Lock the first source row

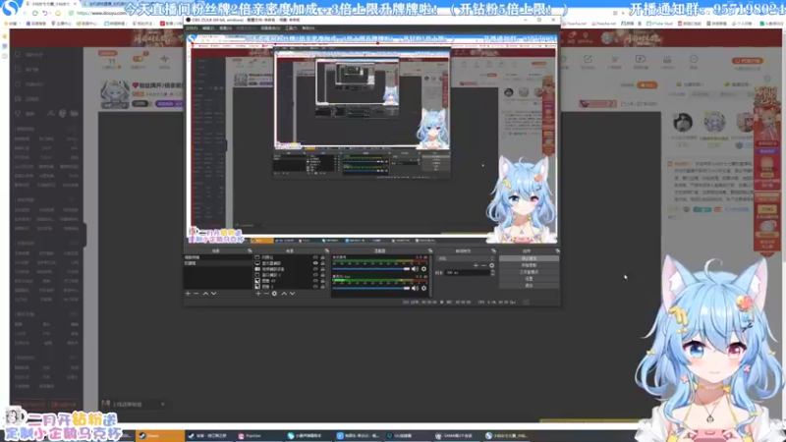point(322,257)
